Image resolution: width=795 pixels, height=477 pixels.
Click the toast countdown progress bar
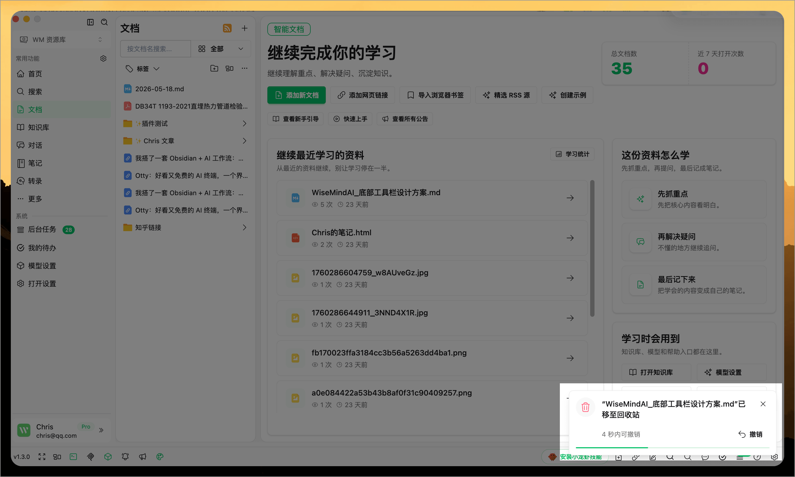672,447
